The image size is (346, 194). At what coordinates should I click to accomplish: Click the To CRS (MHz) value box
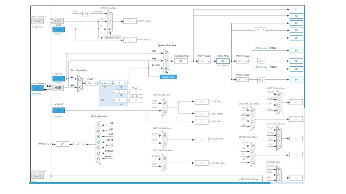pos(202,122)
